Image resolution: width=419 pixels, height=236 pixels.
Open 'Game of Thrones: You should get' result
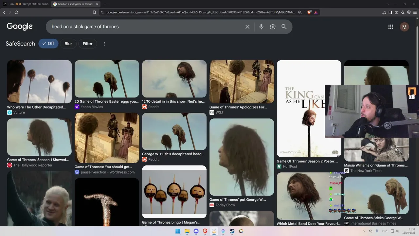103,167
